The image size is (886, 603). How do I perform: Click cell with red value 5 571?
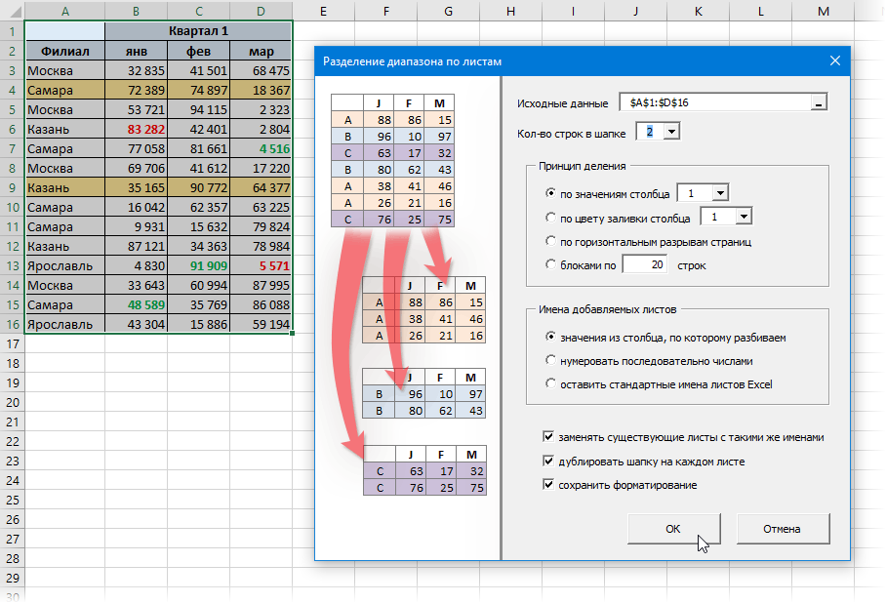click(x=262, y=265)
